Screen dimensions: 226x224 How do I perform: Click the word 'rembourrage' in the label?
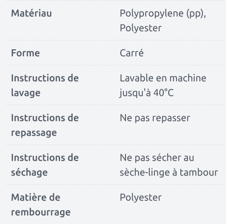coord(41,212)
